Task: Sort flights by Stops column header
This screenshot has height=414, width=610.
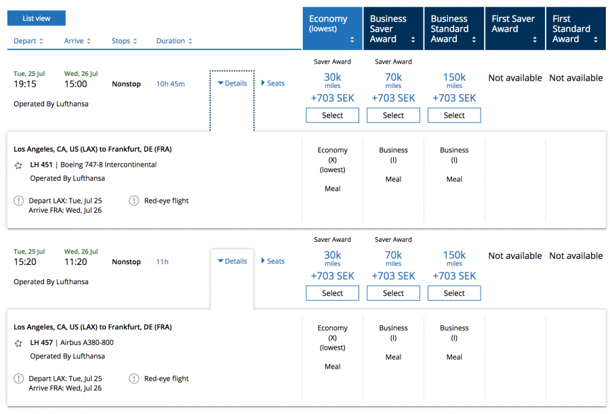Action: click(x=124, y=41)
